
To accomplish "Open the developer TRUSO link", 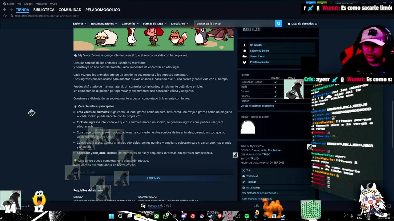I will click(266, 154).
